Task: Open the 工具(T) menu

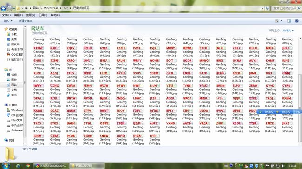Action: click(43, 15)
